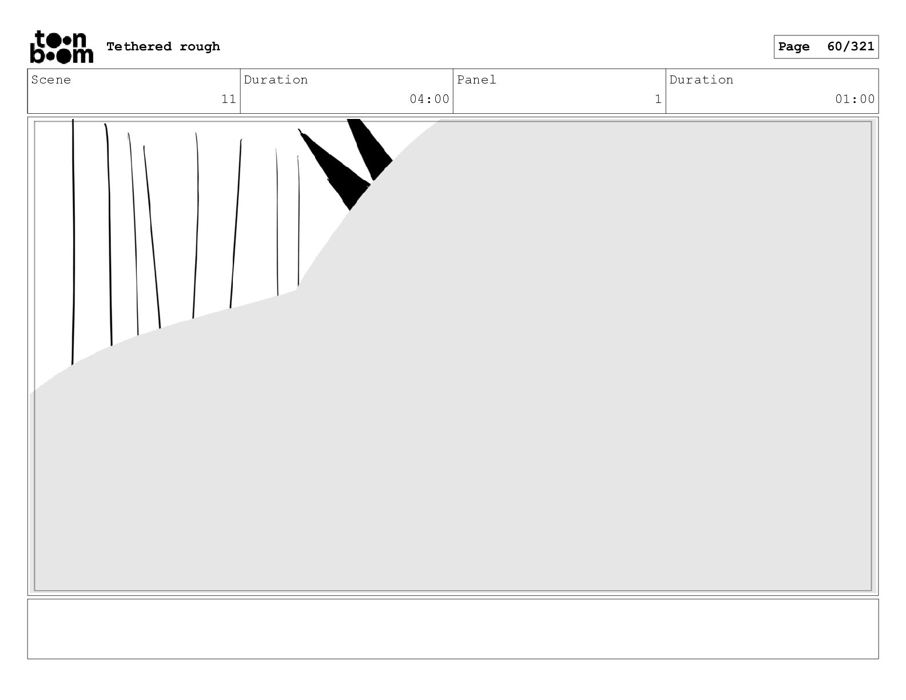
Task: Click the empty notes box below the panel
Action: click(x=453, y=629)
